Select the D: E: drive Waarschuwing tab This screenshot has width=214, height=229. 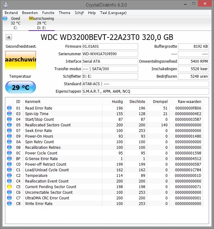pos(41,23)
